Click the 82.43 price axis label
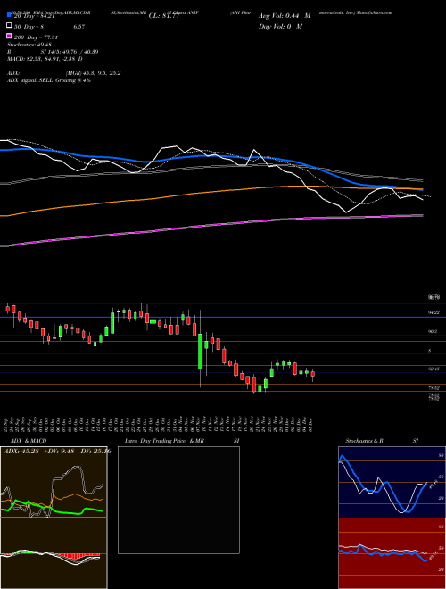446x589 pixels. tap(434, 369)
